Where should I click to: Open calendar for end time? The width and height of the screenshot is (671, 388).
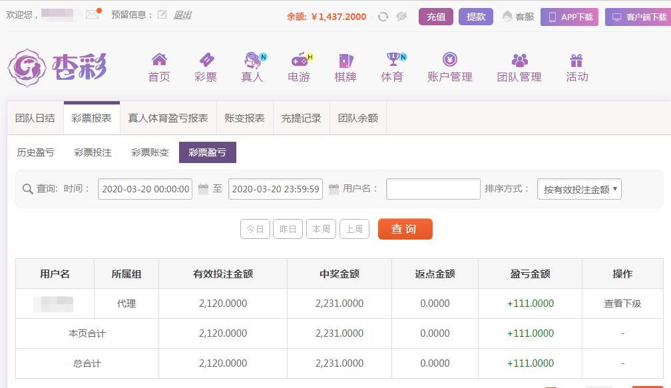click(334, 189)
